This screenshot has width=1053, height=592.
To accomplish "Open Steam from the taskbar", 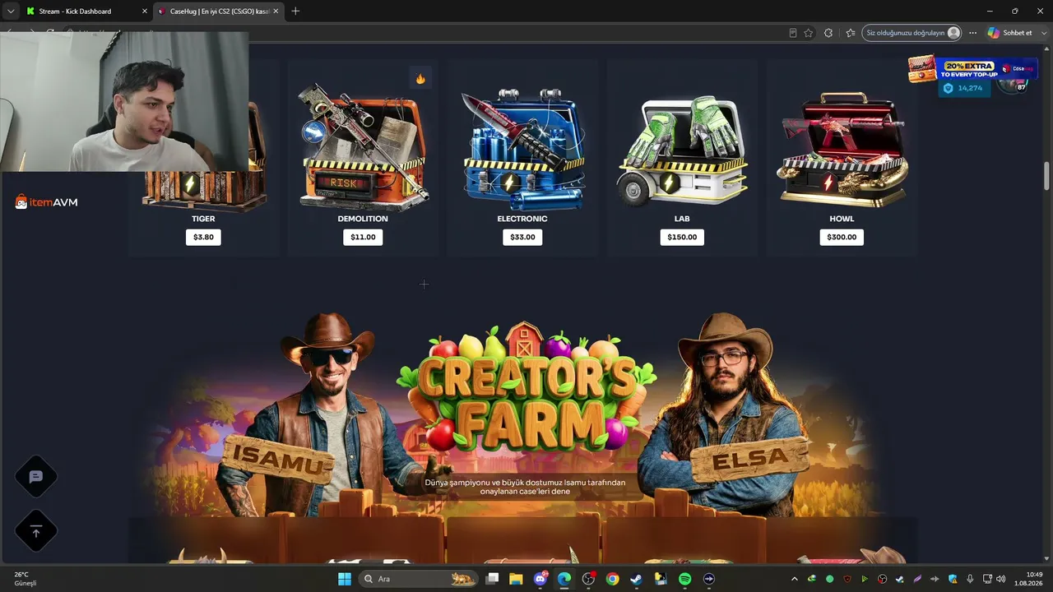I will [x=637, y=579].
